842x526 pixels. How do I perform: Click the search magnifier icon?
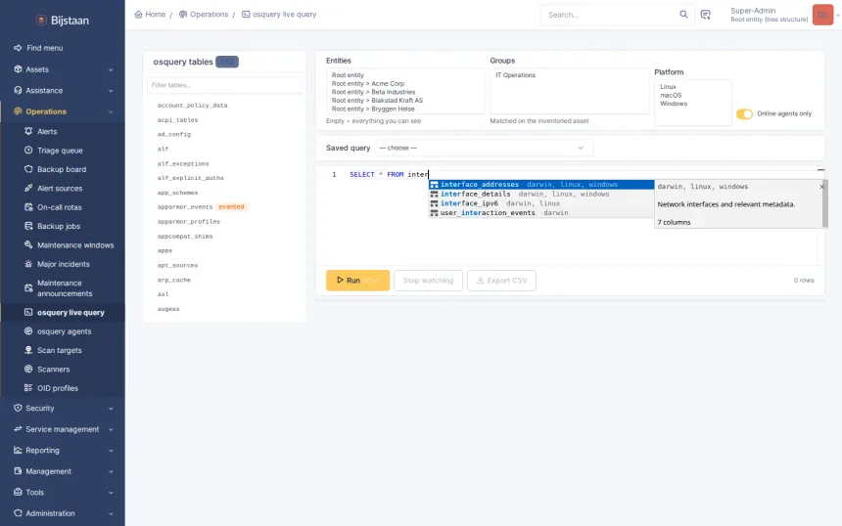[x=683, y=15]
